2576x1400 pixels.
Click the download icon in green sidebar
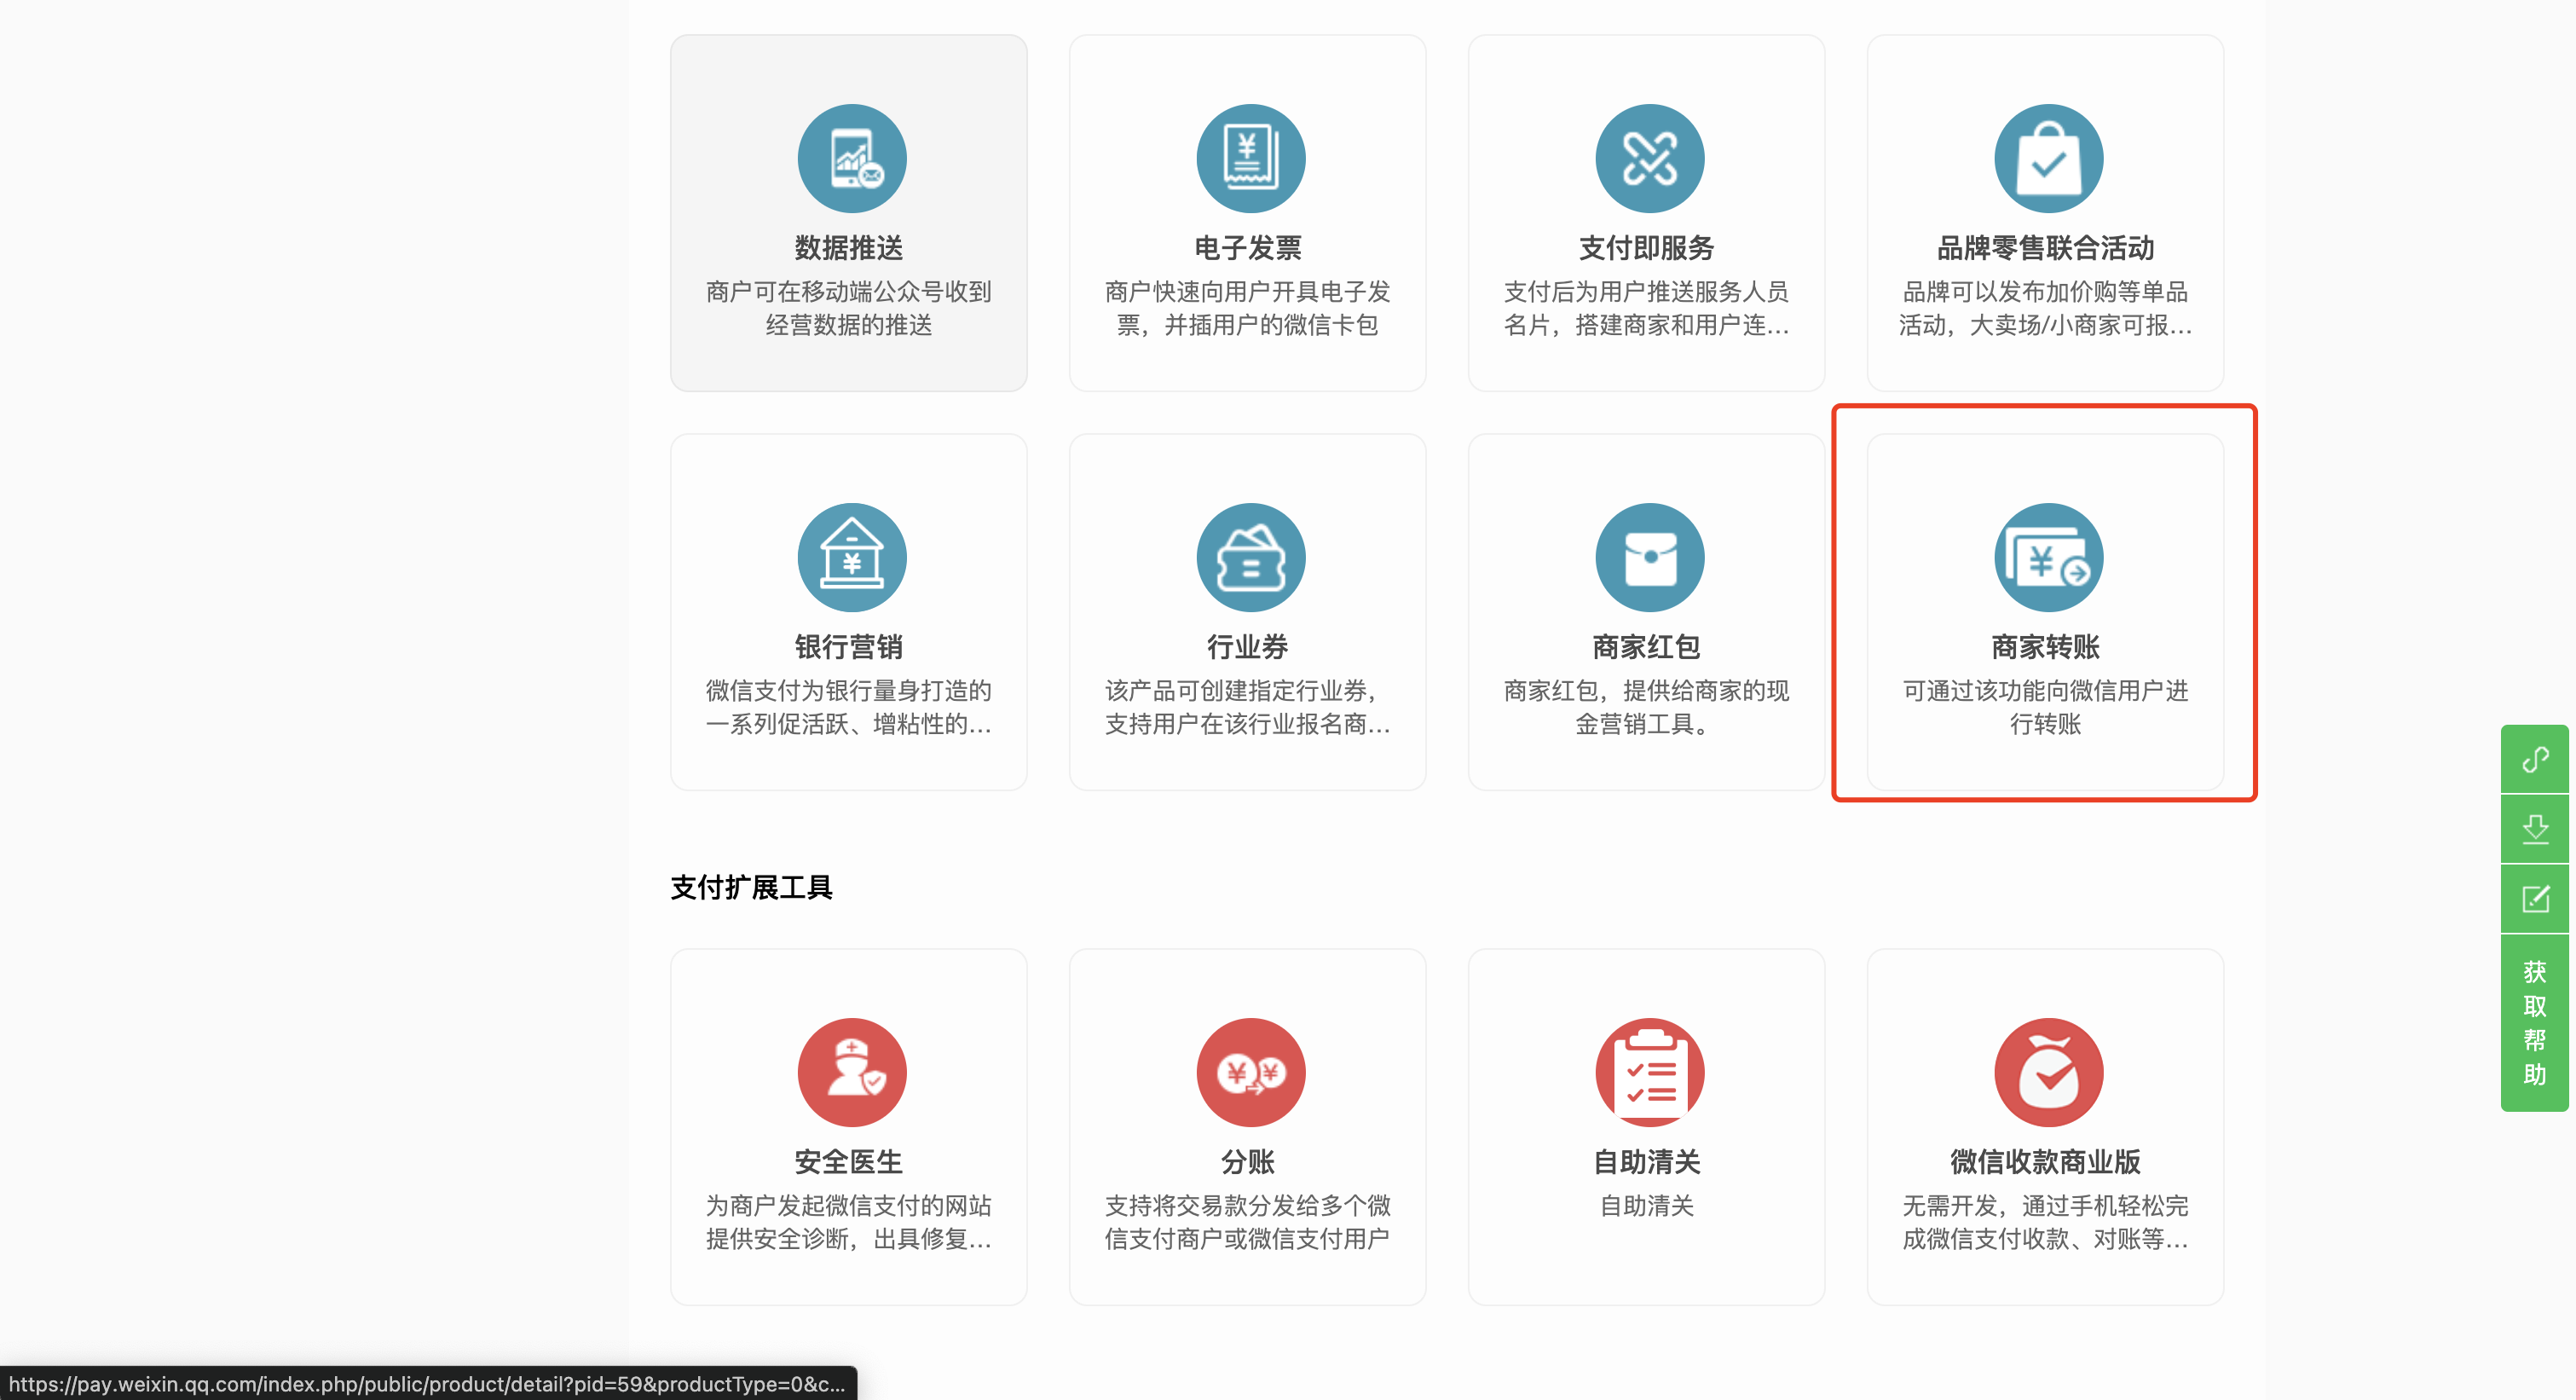[2534, 829]
